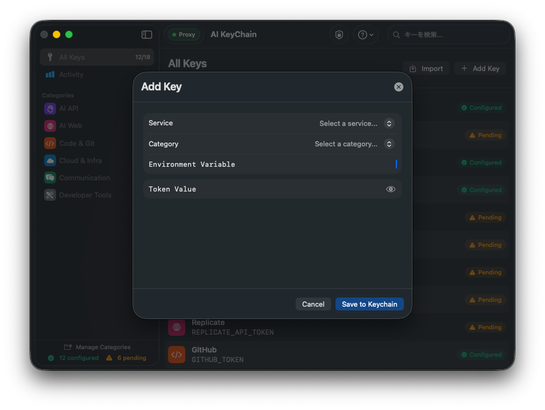The height and width of the screenshot is (410, 545).
Task: Toggle the sidebar panel icon
Action: coord(146,35)
